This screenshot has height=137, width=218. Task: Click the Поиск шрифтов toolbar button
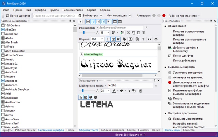pyautogui.click(x=18, y=16)
